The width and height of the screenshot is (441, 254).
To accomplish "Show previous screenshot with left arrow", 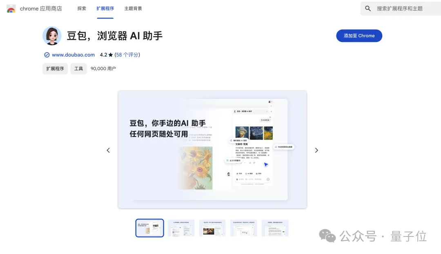I will pyautogui.click(x=108, y=150).
